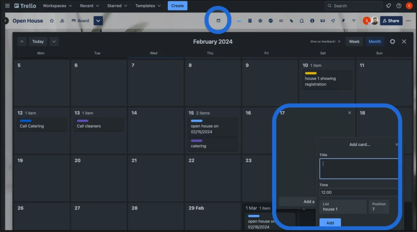
Task: Click the yellow label on house 1 showing card
Action: (x=311, y=73)
